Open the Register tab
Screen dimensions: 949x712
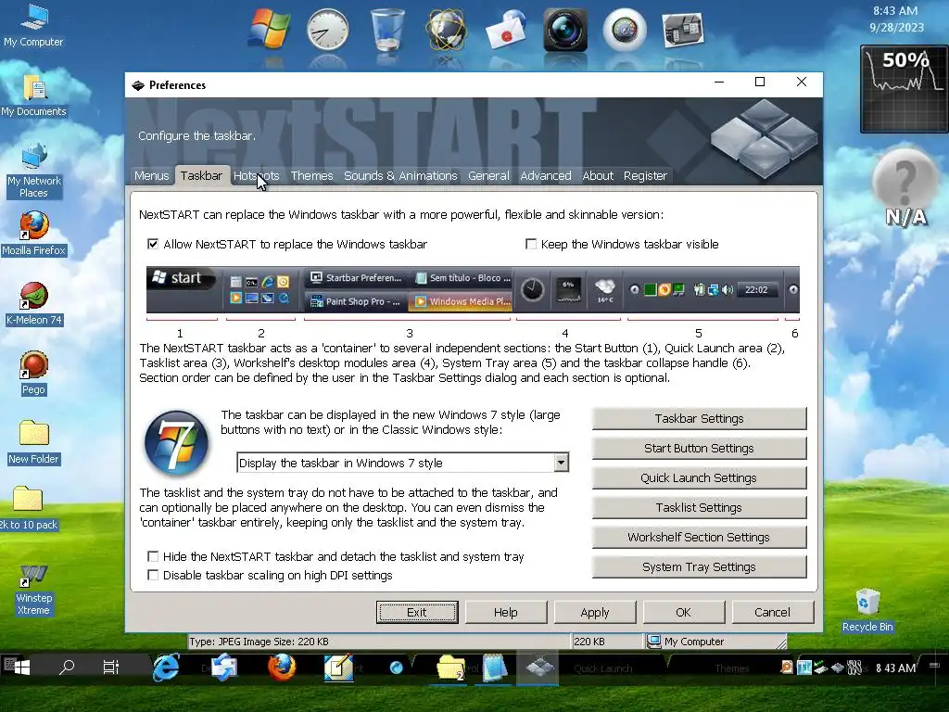coord(645,175)
